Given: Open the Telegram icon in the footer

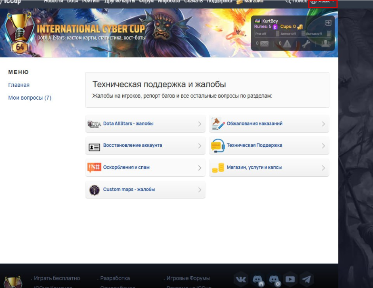Looking at the screenshot, I should (x=306, y=279).
